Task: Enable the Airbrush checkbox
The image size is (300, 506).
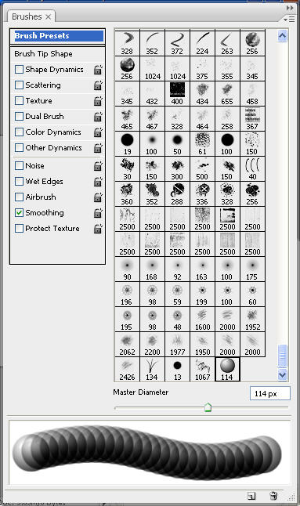Action: tap(20, 197)
